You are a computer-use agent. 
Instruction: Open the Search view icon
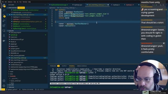4,10
